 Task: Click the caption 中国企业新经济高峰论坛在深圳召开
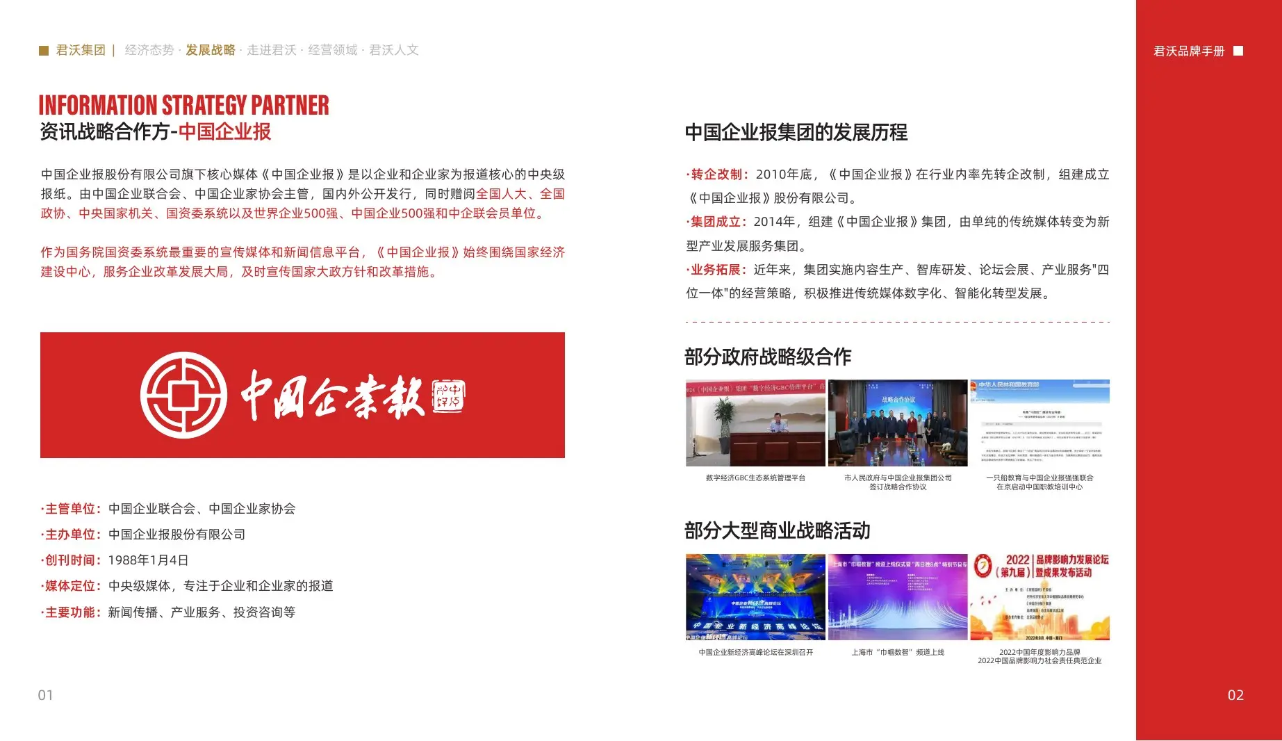click(x=755, y=653)
